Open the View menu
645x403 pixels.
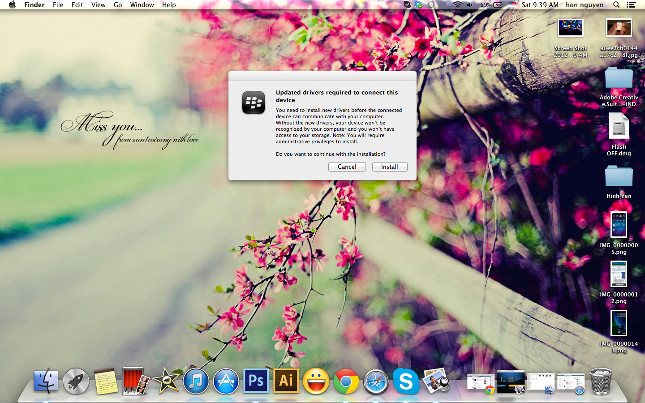pos(98,5)
